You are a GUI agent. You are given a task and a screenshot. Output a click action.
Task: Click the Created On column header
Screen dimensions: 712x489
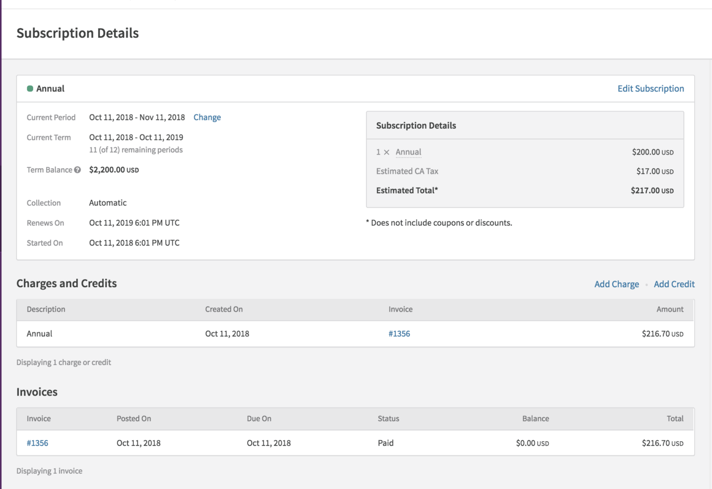(224, 309)
